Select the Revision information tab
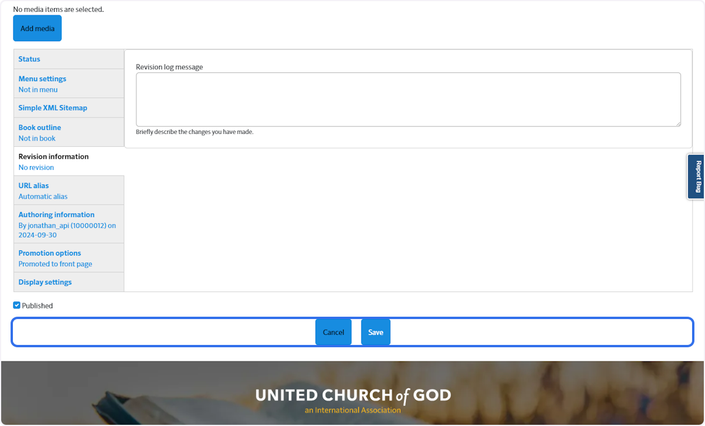 point(53,156)
